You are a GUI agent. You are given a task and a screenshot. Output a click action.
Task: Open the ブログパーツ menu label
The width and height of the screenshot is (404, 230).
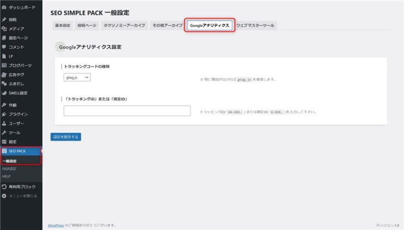click(20, 66)
